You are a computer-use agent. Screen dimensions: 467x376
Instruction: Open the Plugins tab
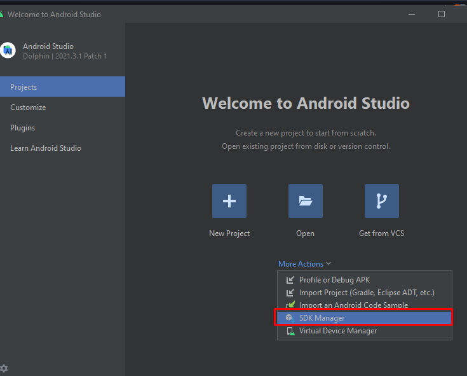(x=23, y=128)
